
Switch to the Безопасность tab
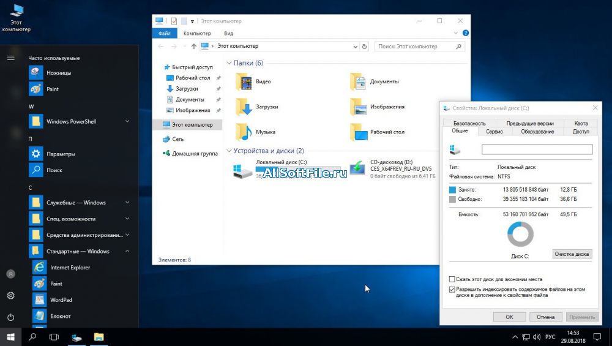pos(469,123)
